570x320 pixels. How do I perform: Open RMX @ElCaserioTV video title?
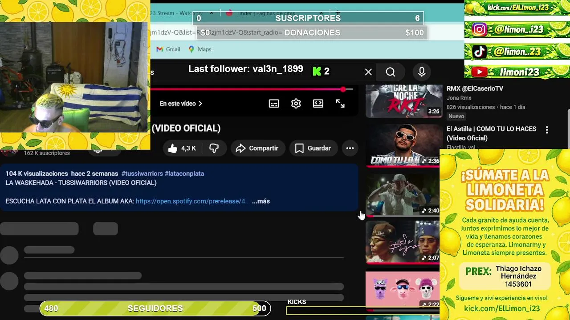[475, 88]
